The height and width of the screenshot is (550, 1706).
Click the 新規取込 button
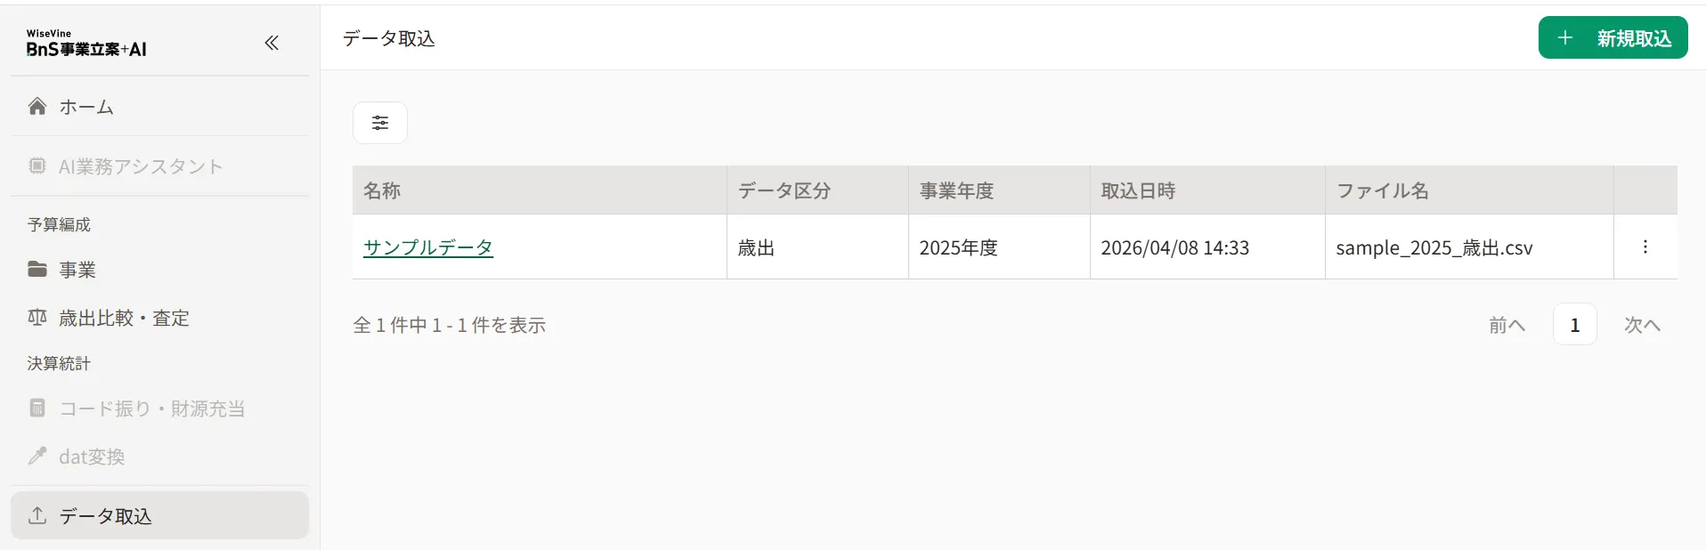(x=1613, y=37)
